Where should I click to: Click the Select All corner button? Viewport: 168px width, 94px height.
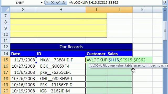(x=6, y=10)
